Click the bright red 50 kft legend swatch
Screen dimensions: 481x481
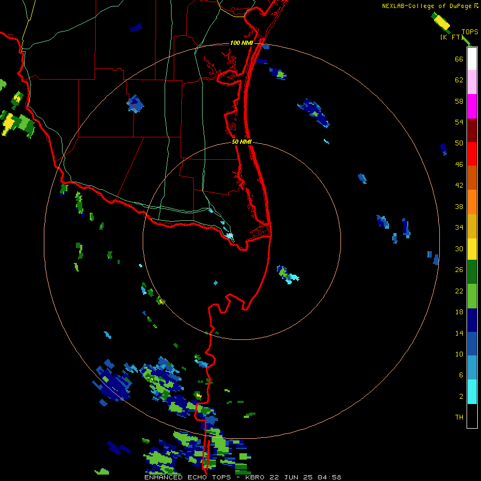click(472, 154)
